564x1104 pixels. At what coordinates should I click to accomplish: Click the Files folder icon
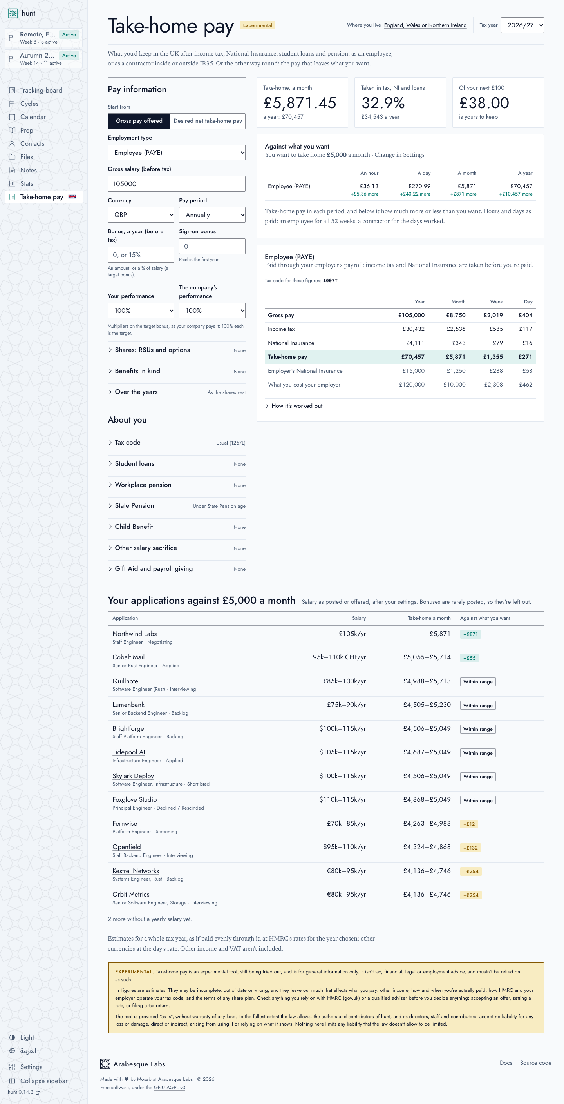(x=12, y=156)
